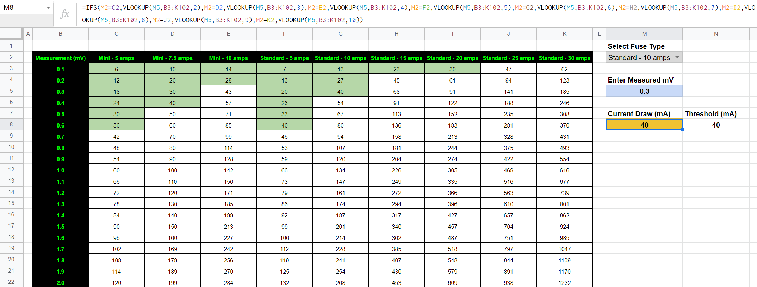
Task: Click the Standard - 10 amps table header cell
Action: click(x=340, y=58)
